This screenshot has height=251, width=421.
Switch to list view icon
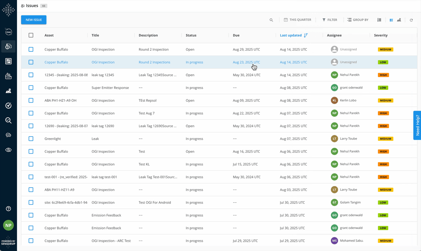391,20
